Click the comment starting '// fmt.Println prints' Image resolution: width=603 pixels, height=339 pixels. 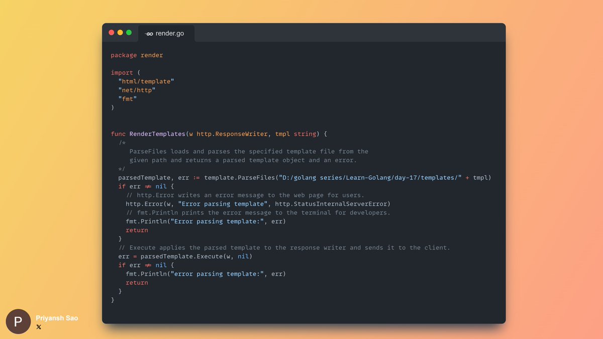(258, 213)
